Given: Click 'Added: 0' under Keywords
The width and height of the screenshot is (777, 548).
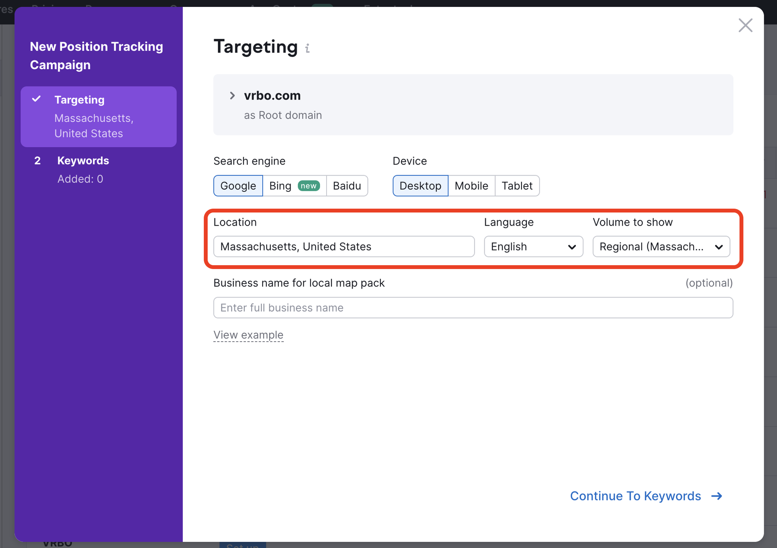Looking at the screenshot, I should tap(80, 179).
